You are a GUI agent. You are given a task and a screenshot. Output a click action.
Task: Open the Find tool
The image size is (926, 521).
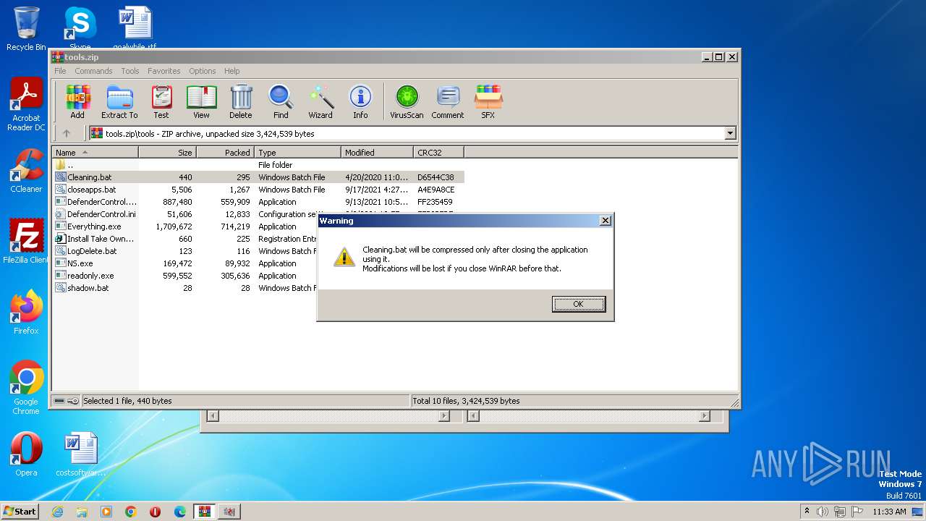click(x=281, y=102)
